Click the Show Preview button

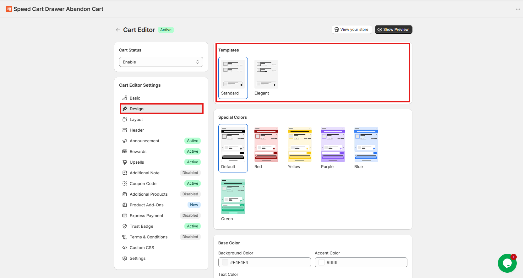click(x=393, y=30)
